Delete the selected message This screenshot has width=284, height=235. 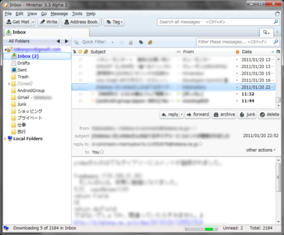tap(269, 114)
